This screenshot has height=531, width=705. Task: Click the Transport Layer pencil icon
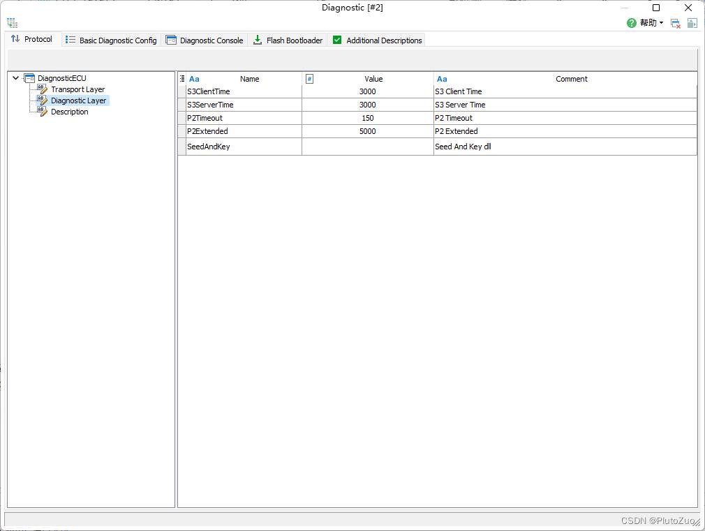coord(43,89)
